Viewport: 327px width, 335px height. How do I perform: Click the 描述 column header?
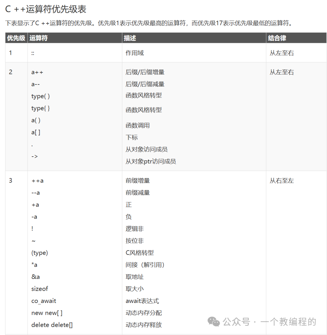(130, 38)
